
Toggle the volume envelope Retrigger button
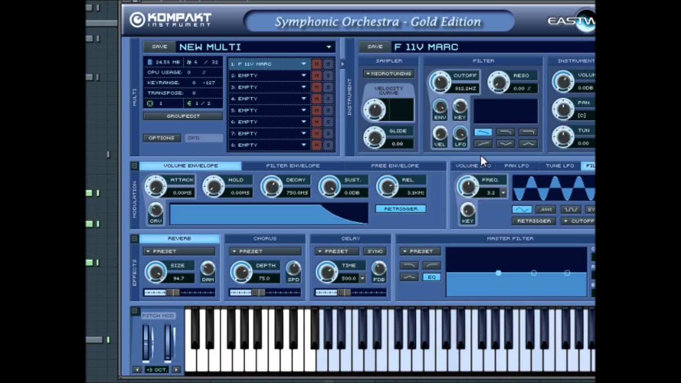401,209
